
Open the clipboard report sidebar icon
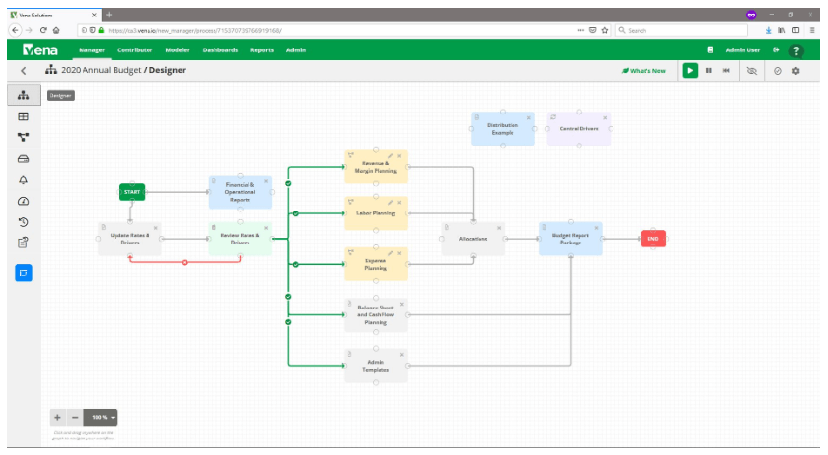click(x=23, y=243)
